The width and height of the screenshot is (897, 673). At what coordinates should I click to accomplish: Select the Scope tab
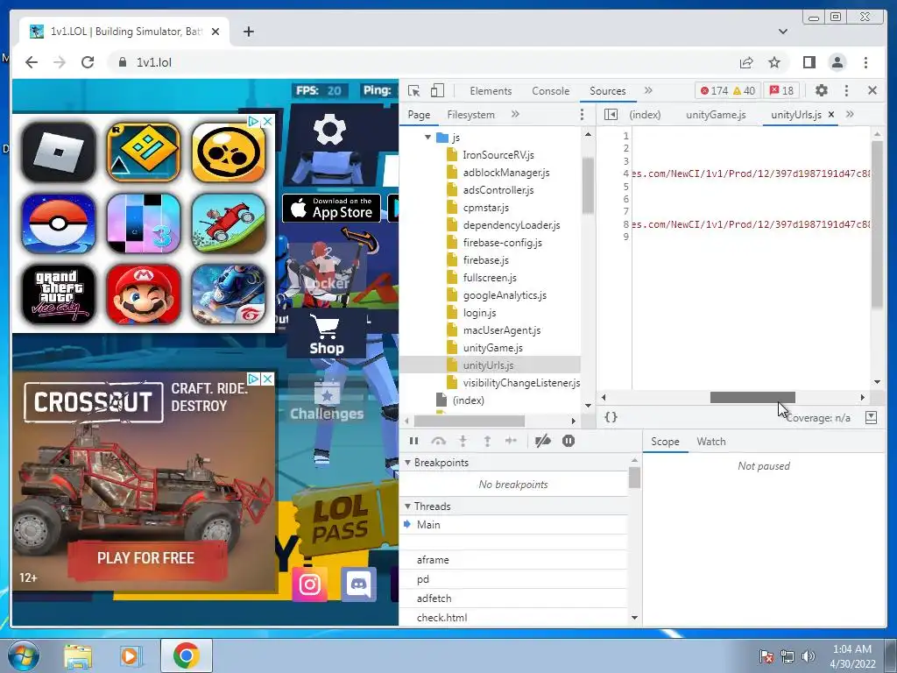pyautogui.click(x=665, y=442)
